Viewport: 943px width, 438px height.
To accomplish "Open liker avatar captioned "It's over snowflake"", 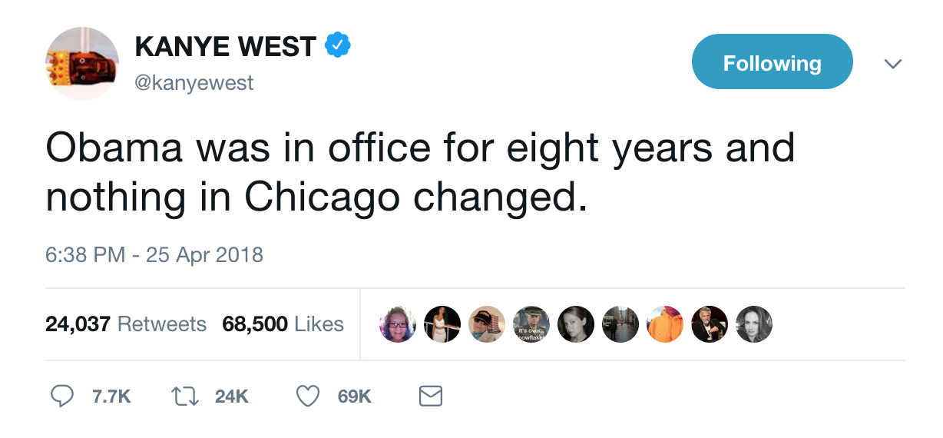I will [x=532, y=324].
